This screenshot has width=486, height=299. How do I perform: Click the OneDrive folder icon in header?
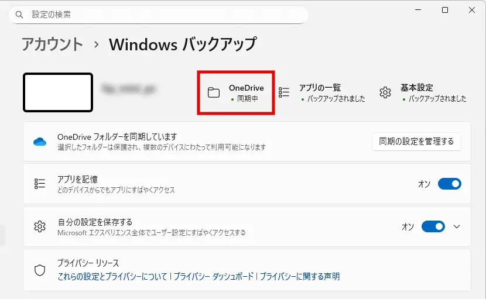point(214,92)
